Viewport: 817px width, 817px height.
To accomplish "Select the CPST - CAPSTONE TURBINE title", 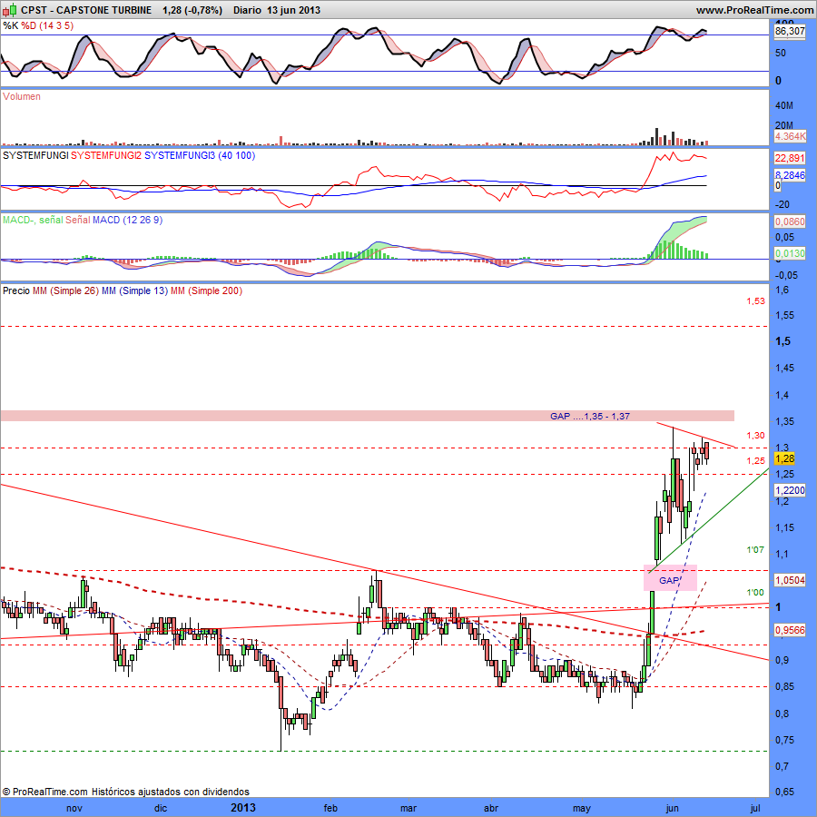I will (86, 10).
